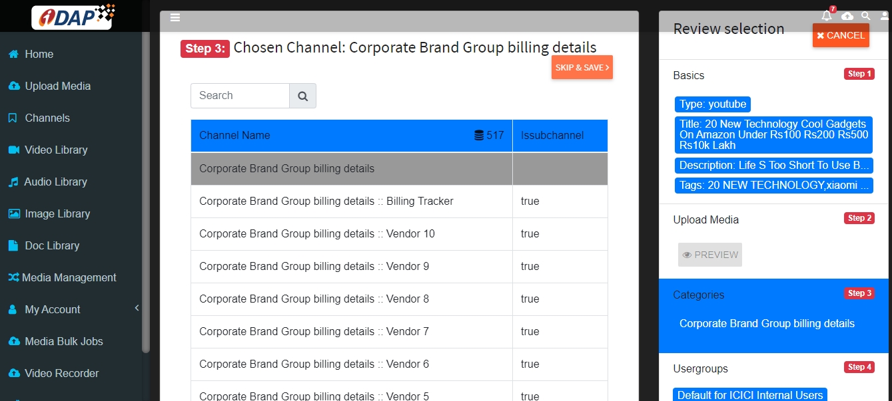Click the cloud upload icon in header
Viewport: 892px width, 401px height.
click(x=847, y=16)
